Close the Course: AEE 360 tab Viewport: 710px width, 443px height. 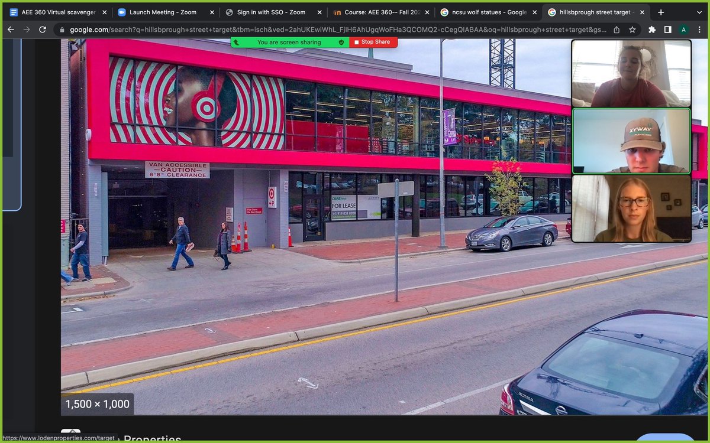(427, 12)
